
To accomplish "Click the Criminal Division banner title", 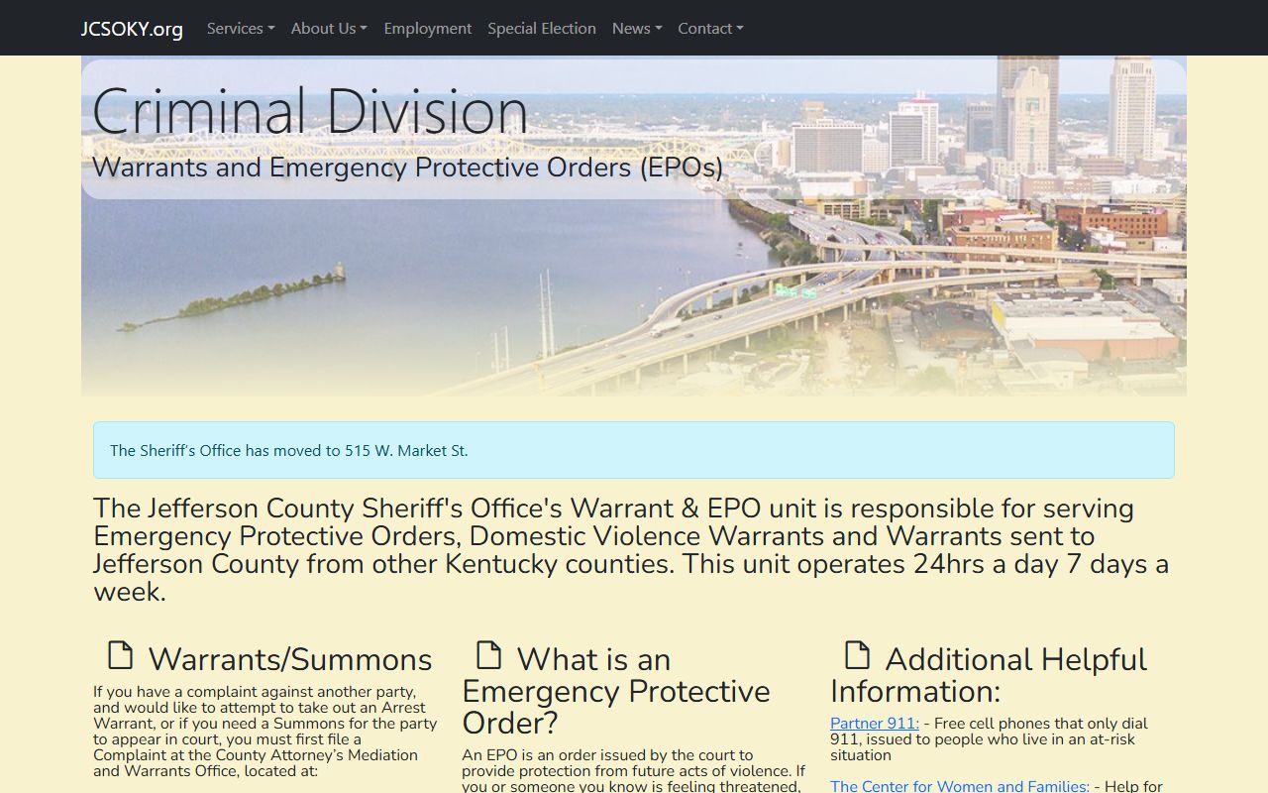I will tap(310, 110).
